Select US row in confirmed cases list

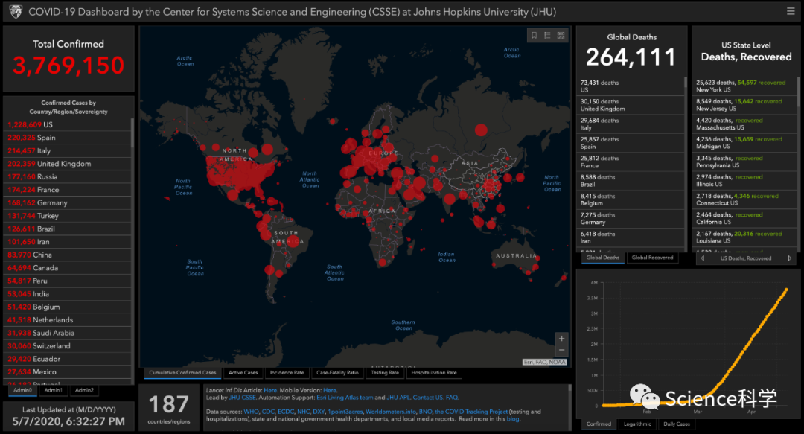[67, 124]
